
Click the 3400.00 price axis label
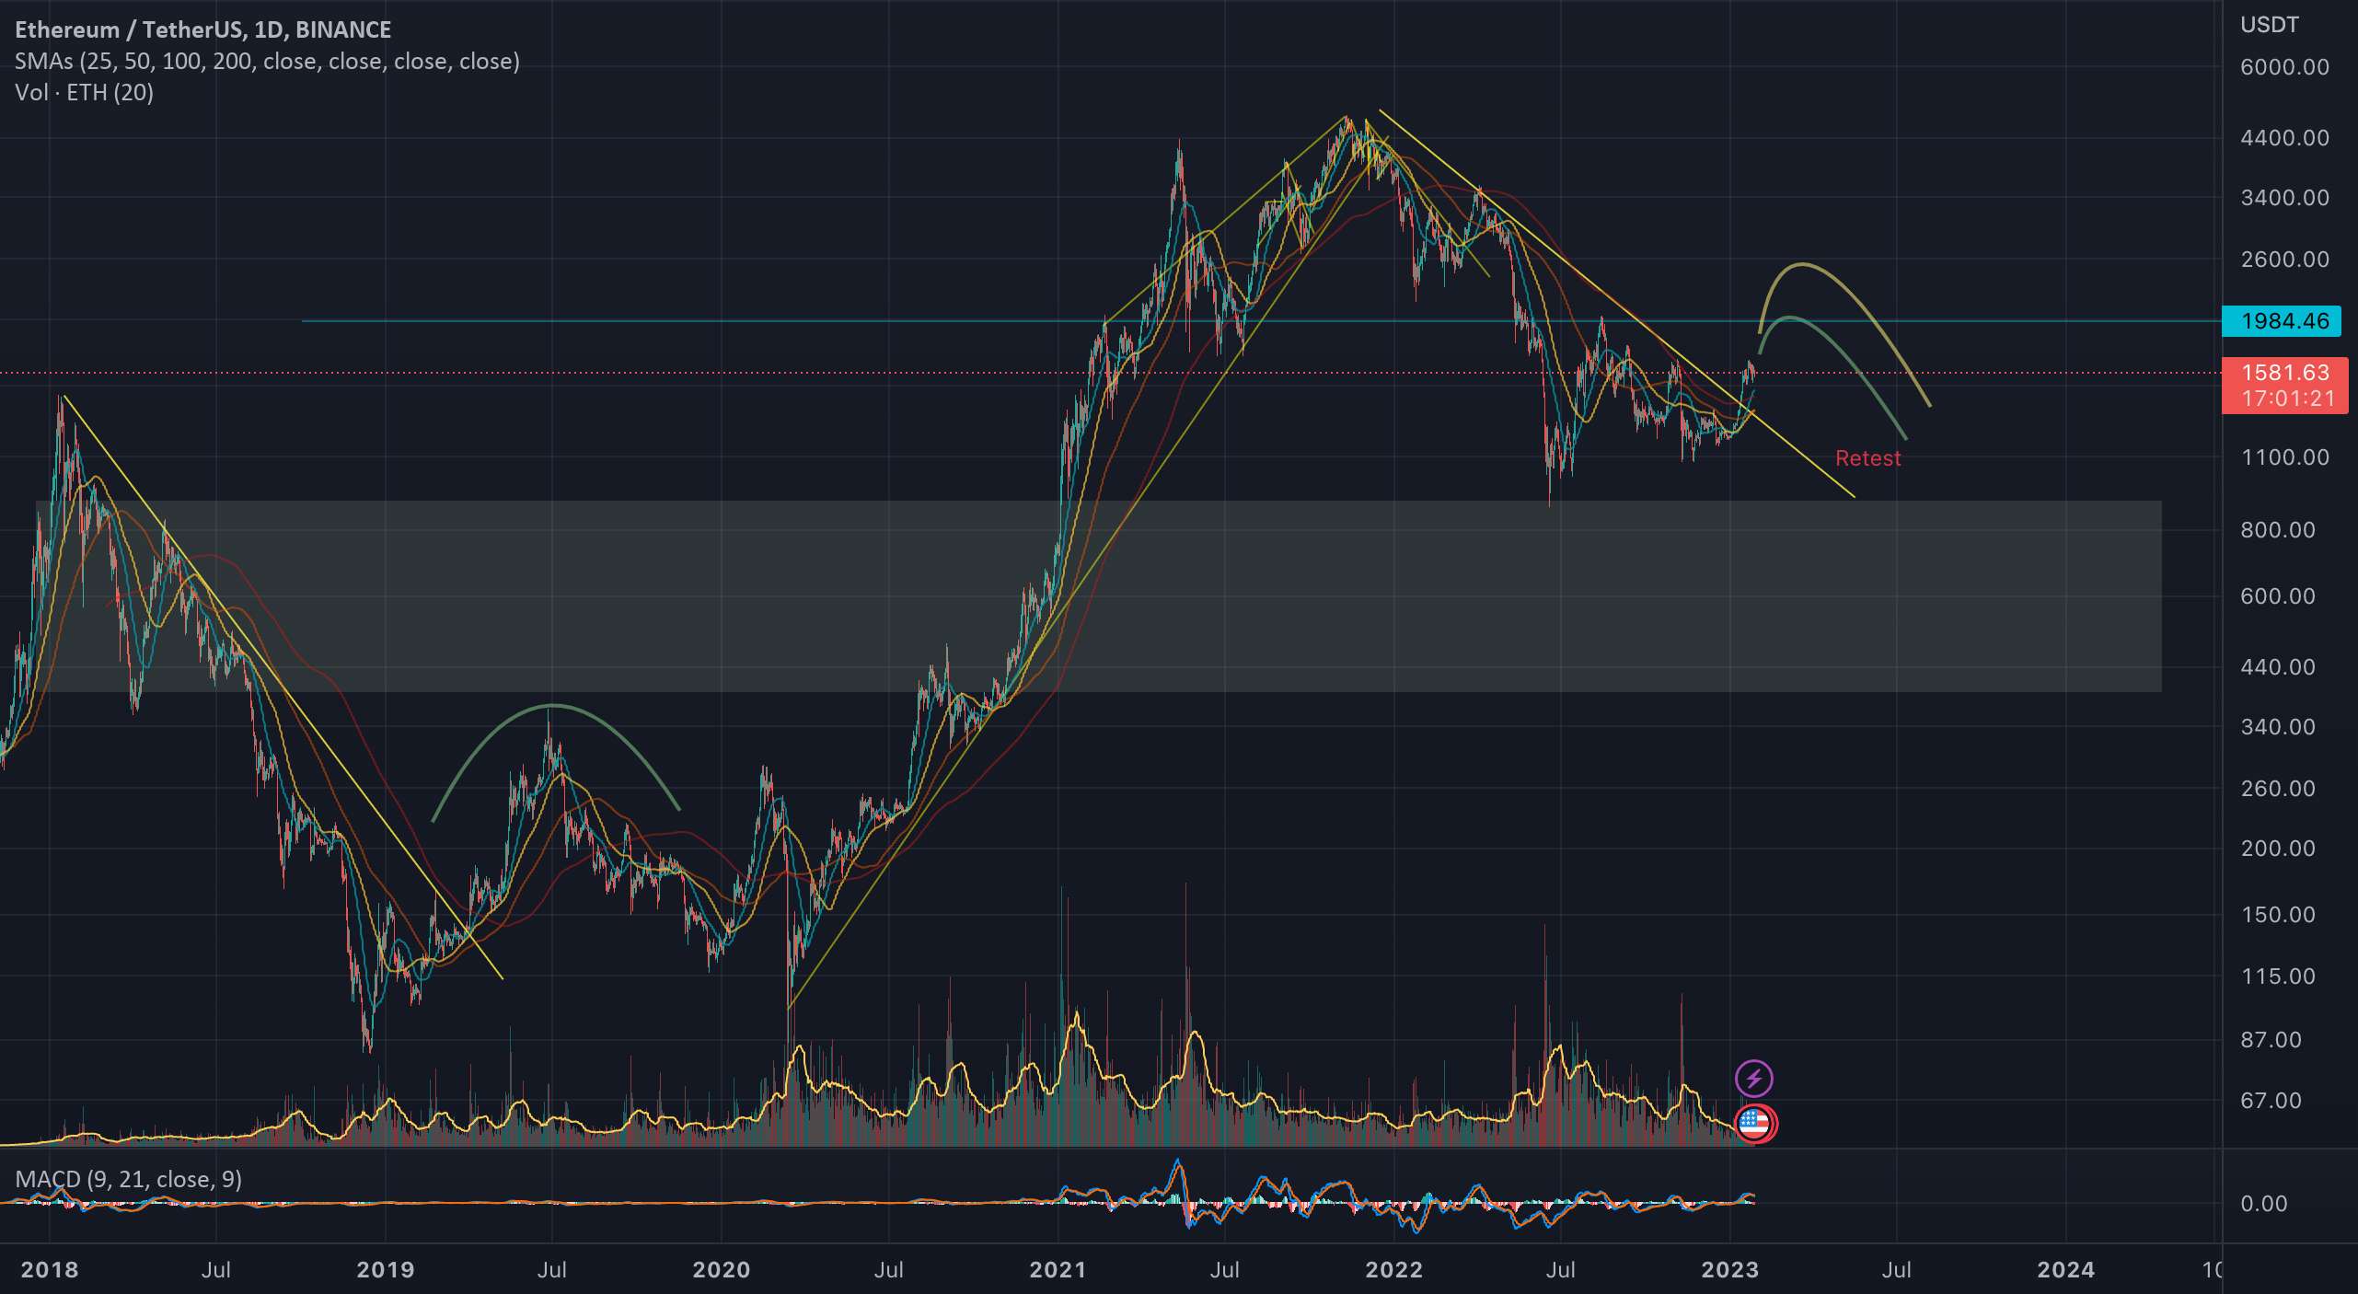[2284, 198]
